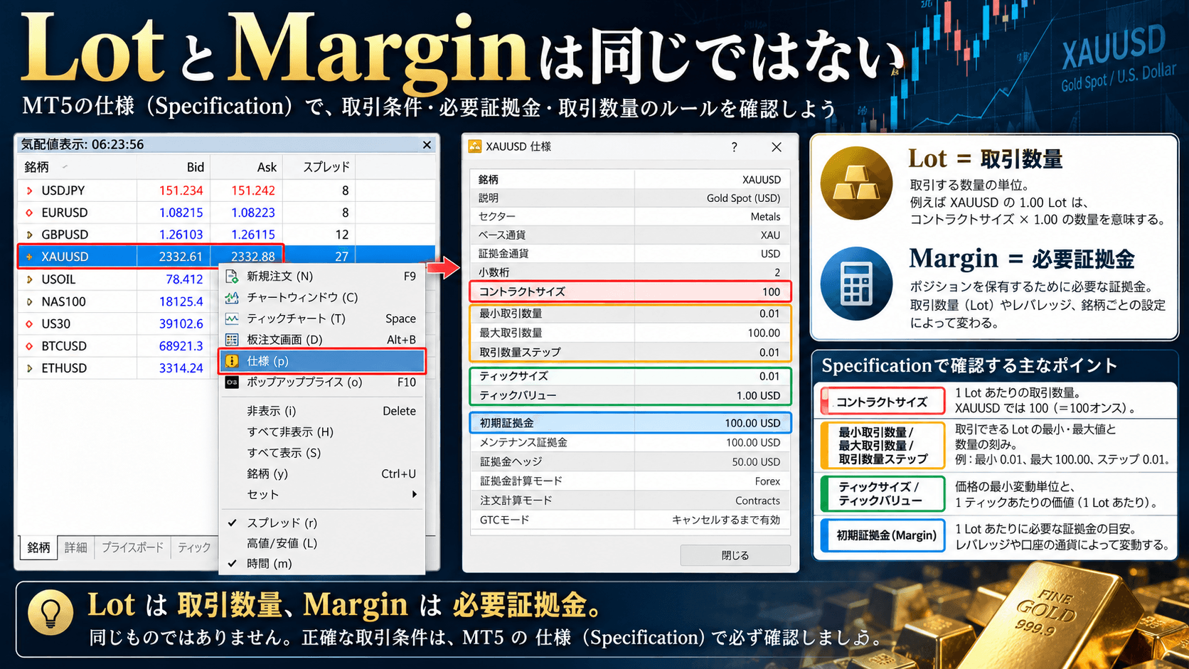
Task: Enable the 高値/安値 (L) column option
Action: coord(323,543)
